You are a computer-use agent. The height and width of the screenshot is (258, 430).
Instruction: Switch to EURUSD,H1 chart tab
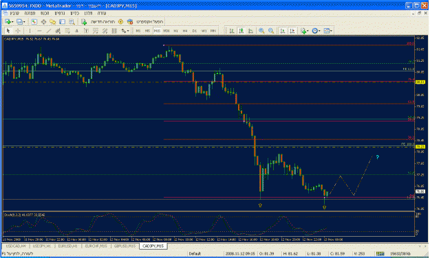(67, 246)
